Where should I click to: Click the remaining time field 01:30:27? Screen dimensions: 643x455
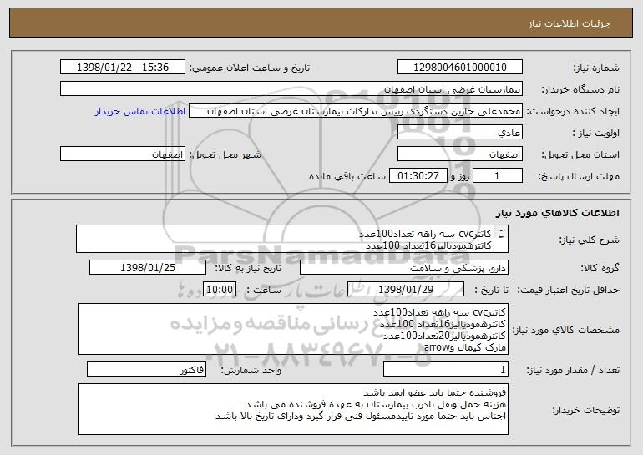coord(418,176)
